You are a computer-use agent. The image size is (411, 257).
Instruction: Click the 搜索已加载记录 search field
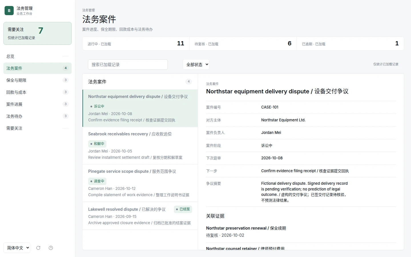click(x=128, y=65)
